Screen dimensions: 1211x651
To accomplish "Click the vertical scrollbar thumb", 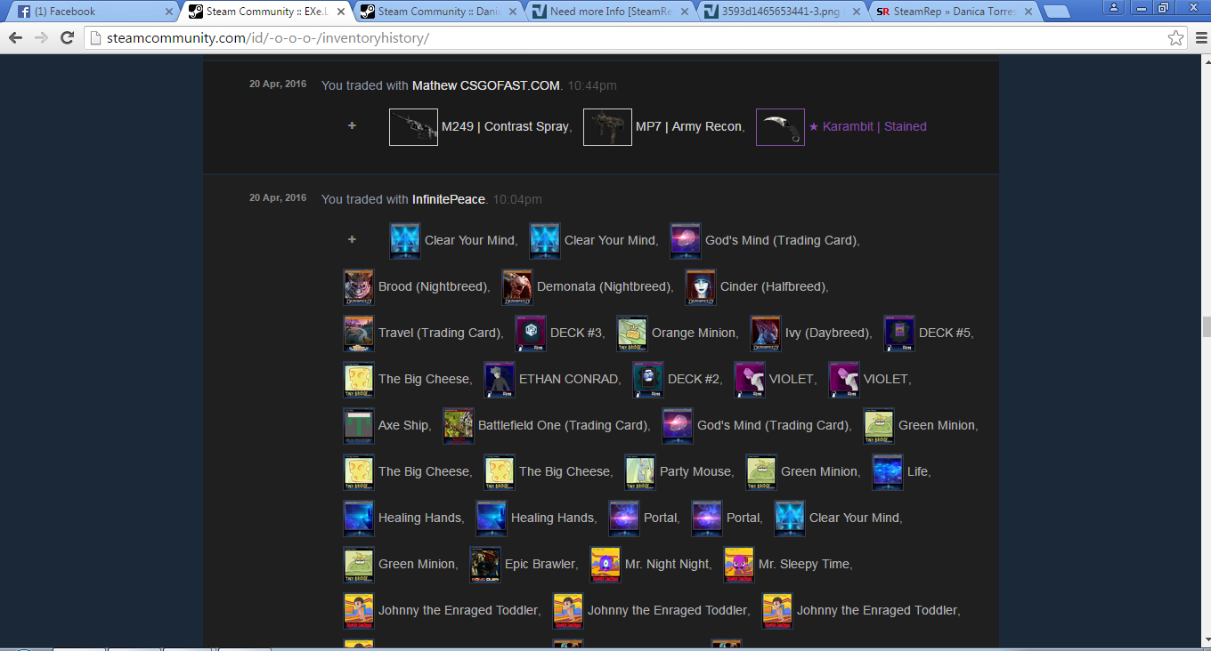I will pos(1204,326).
